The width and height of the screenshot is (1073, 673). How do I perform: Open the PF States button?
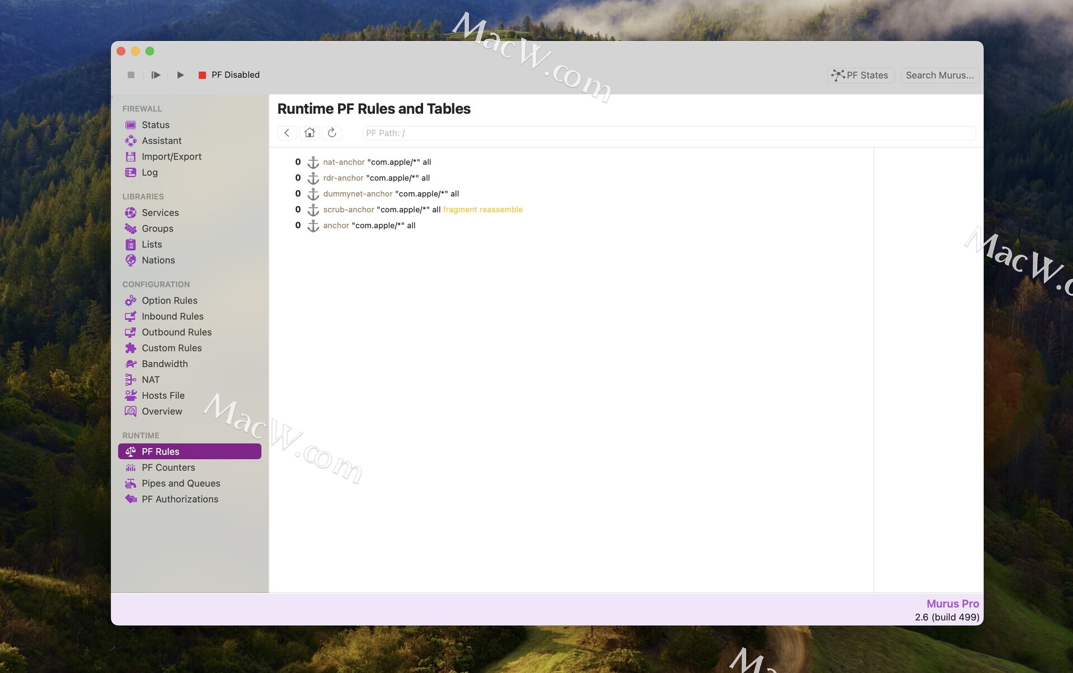861,75
